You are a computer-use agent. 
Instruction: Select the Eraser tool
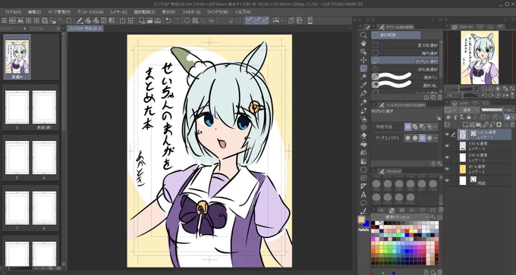click(363, 136)
